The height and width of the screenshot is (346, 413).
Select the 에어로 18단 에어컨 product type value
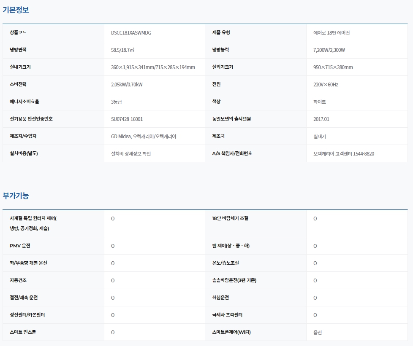[x=331, y=33]
